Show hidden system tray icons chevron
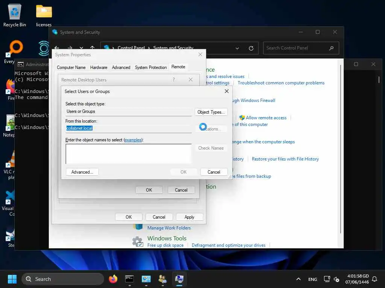The height and width of the screenshot is (288, 385). [x=298, y=279]
